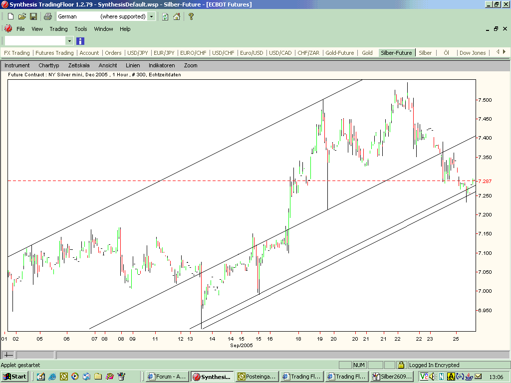Click the blue info icon
Screen dimensions: 511x383
[x=80, y=41]
